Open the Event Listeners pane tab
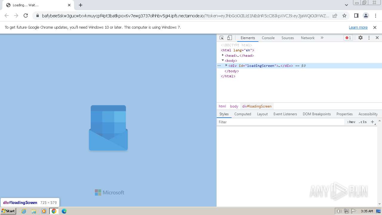The image size is (382, 215). point(285,114)
